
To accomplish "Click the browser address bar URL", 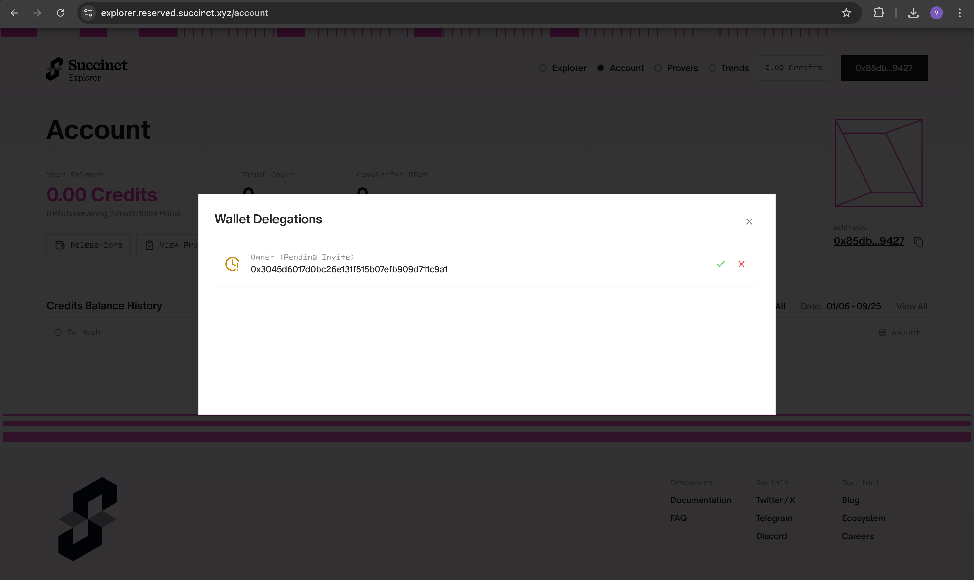I will coord(185,13).
